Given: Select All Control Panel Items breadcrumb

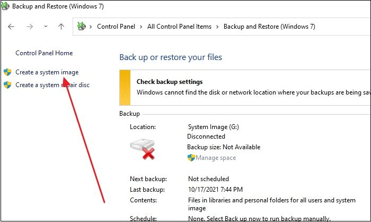Looking at the screenshot, I should click(179, 27).
